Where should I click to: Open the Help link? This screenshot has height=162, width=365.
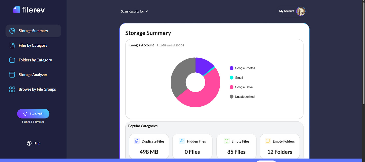click(34, 143)
